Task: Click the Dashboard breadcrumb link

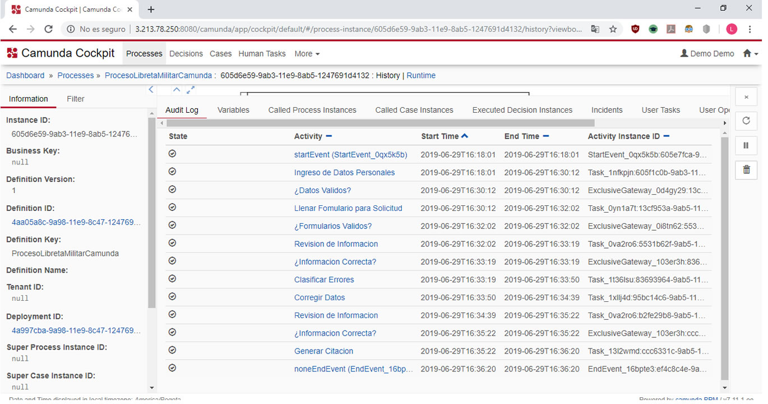Action: [25, 75]
